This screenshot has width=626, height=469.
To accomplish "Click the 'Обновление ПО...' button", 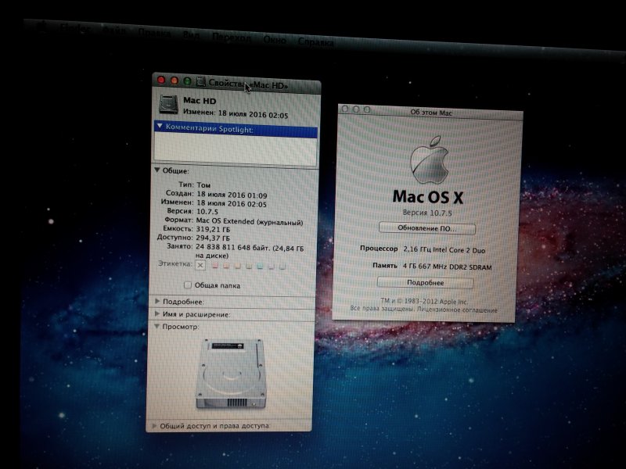I will point(427,228).
